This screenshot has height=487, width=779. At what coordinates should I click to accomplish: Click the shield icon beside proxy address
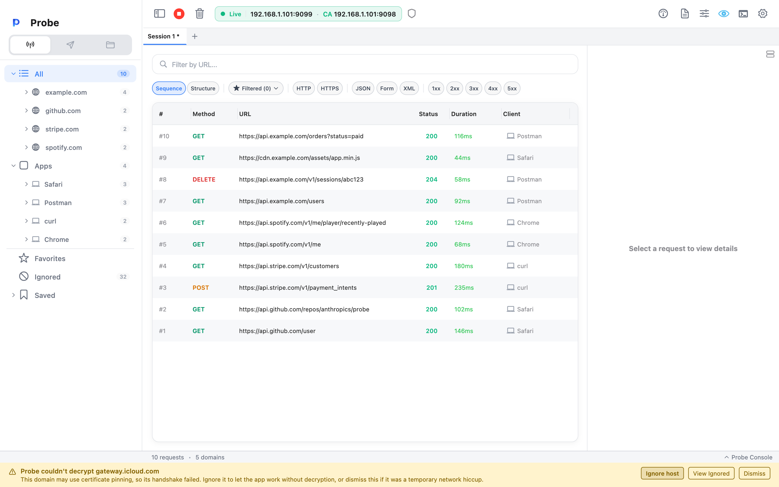click(412, 14)
